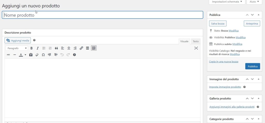265x123 pixels.
Task: Move the Pubblica panel down
Action: [252, 15]
